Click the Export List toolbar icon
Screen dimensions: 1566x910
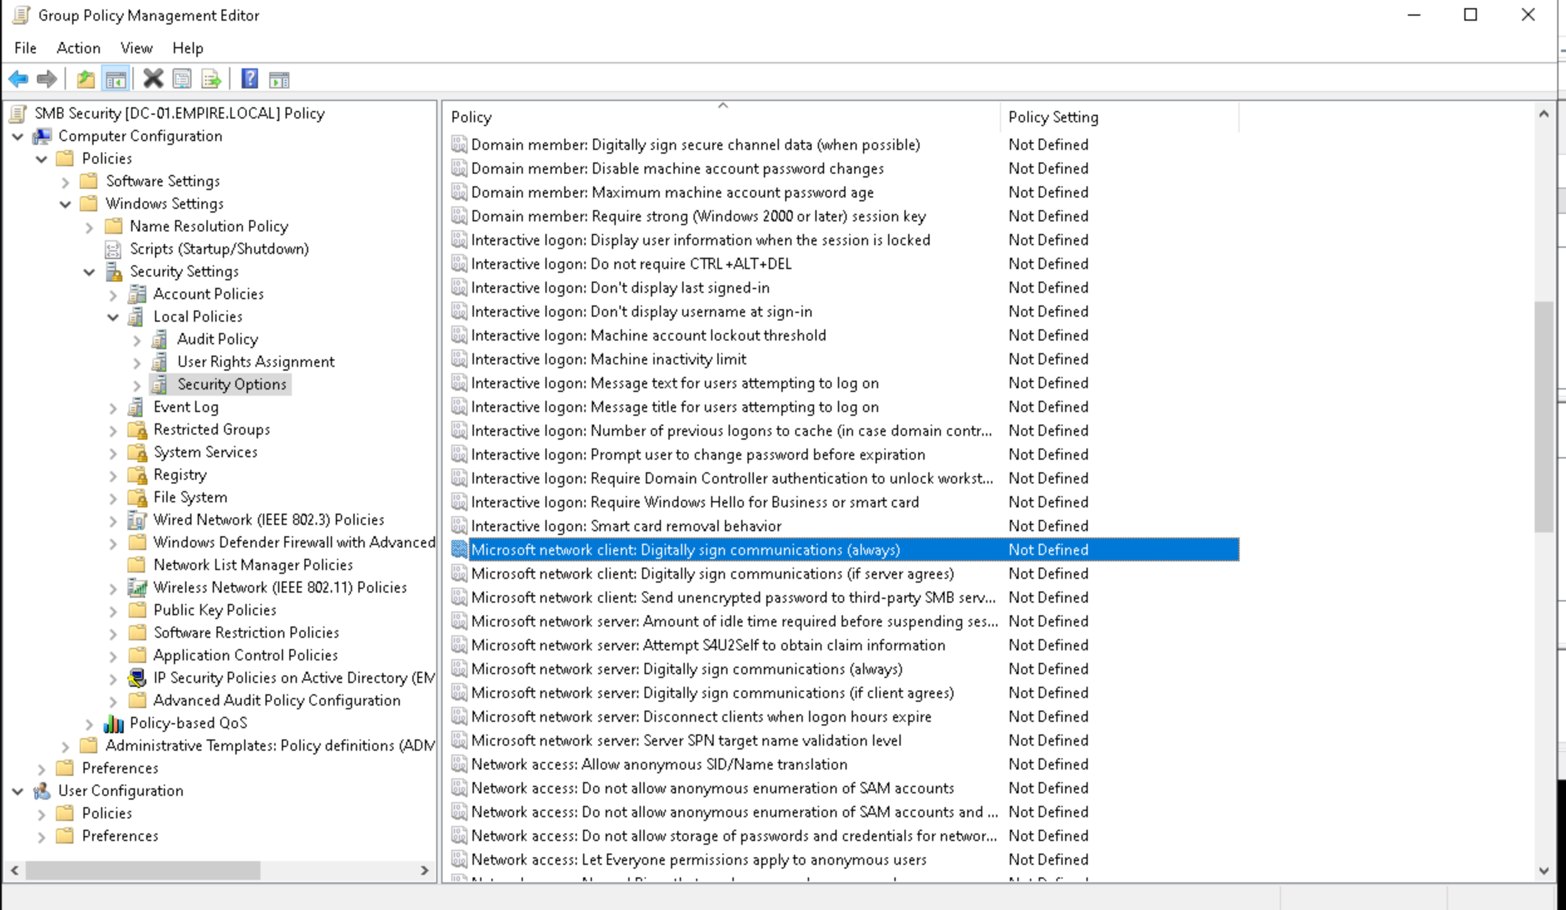pyautogui.click(x=212, y=79)
